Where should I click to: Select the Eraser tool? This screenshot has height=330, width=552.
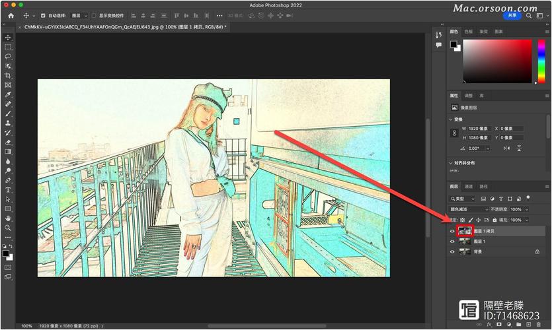pos(8,143)
